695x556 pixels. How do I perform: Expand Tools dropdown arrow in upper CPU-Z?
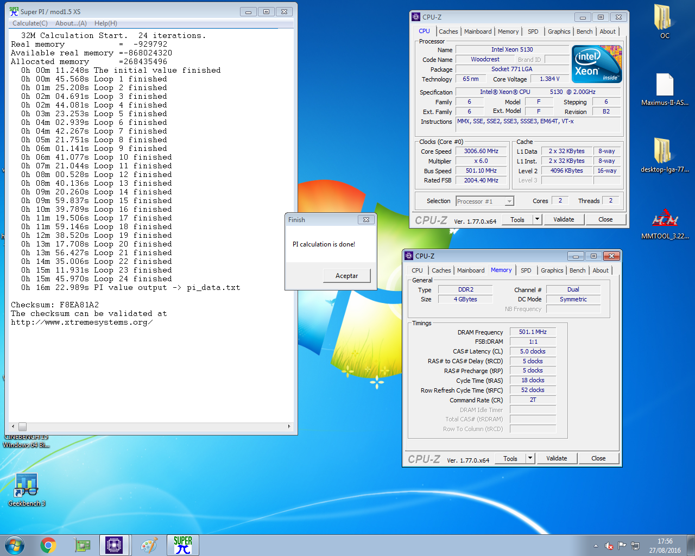(x=538, y=219)
